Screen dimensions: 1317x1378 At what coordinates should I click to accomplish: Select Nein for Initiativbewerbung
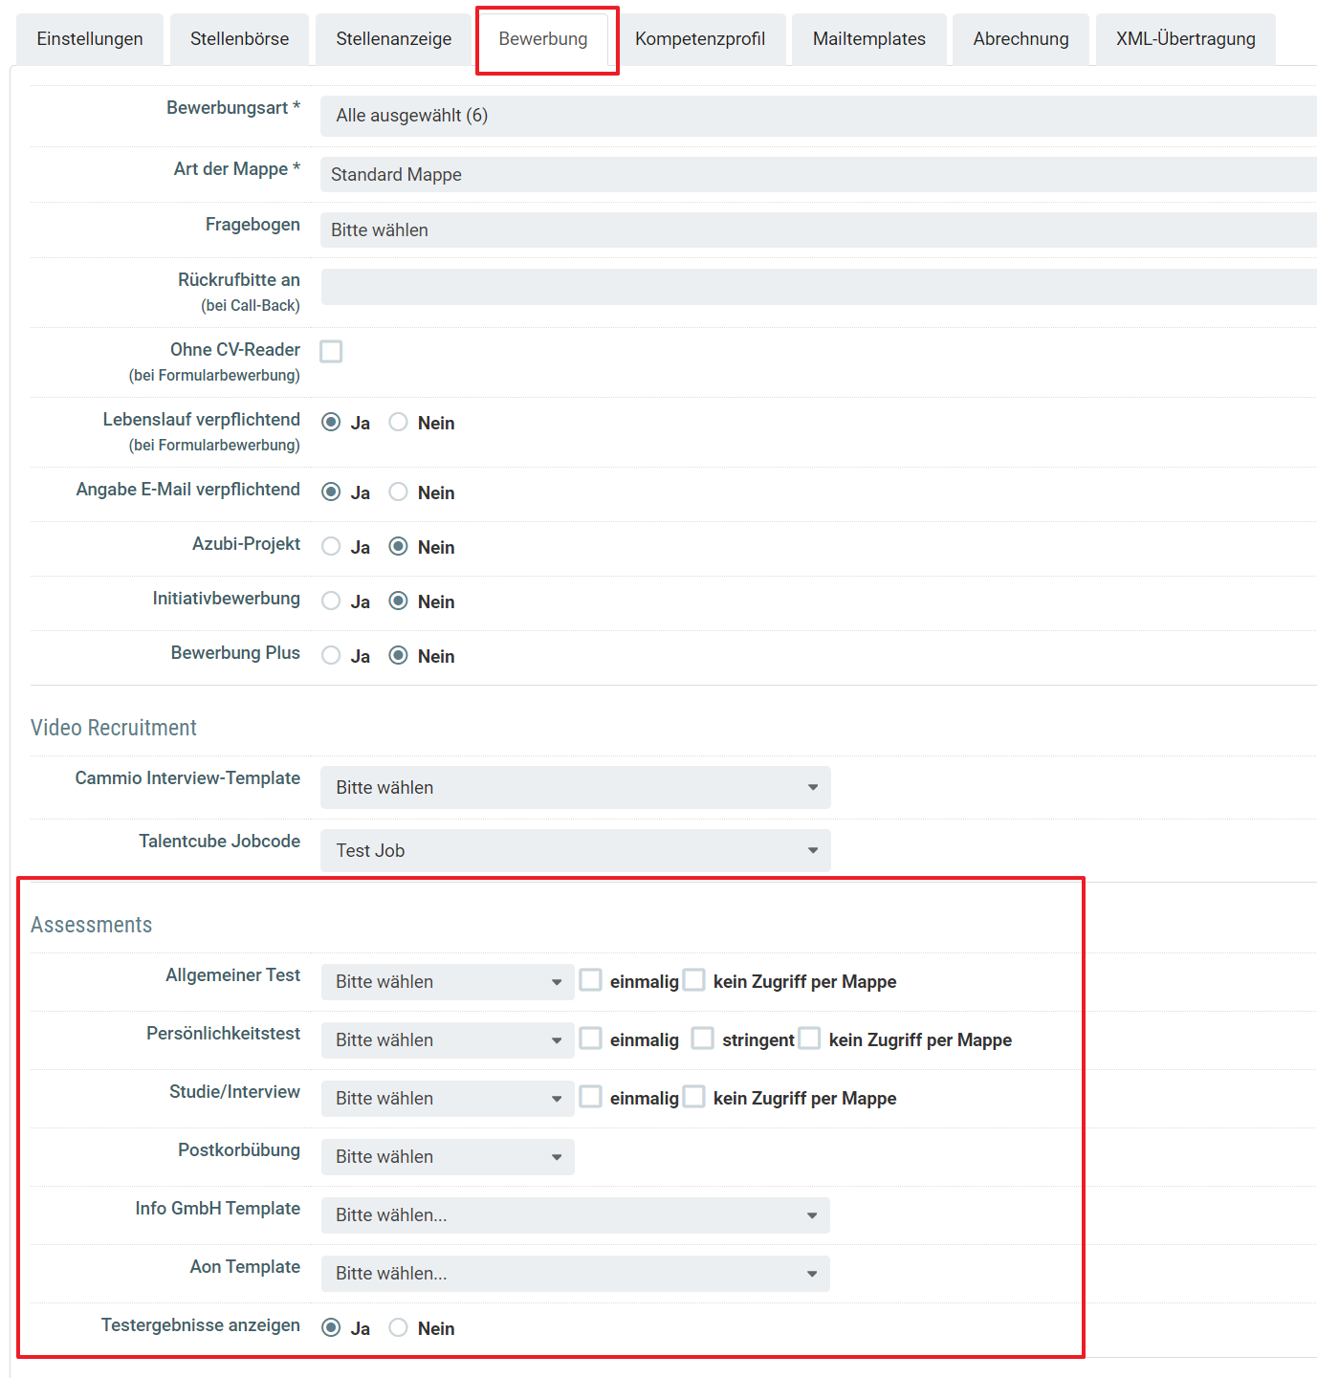click(398, 601)
